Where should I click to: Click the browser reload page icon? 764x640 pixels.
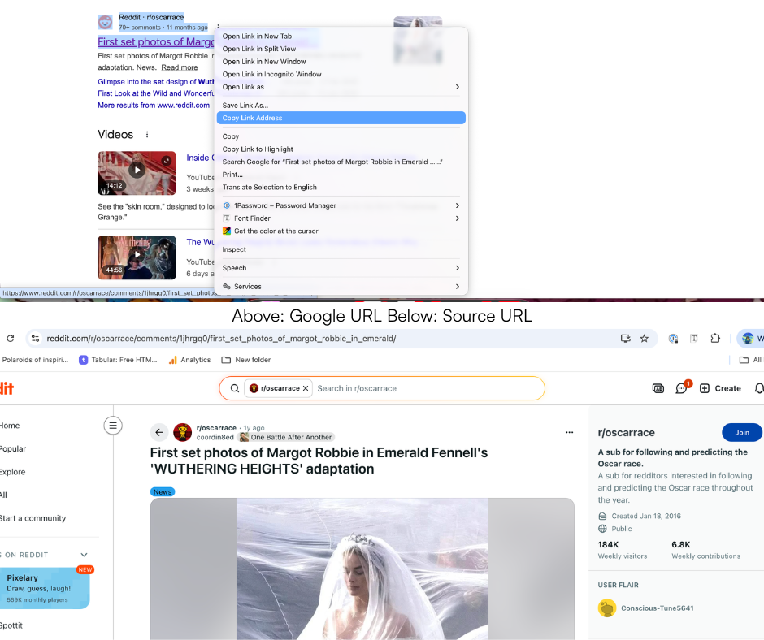10,339
